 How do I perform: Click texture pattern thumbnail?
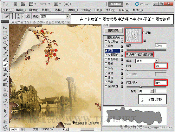click(132, 35)
